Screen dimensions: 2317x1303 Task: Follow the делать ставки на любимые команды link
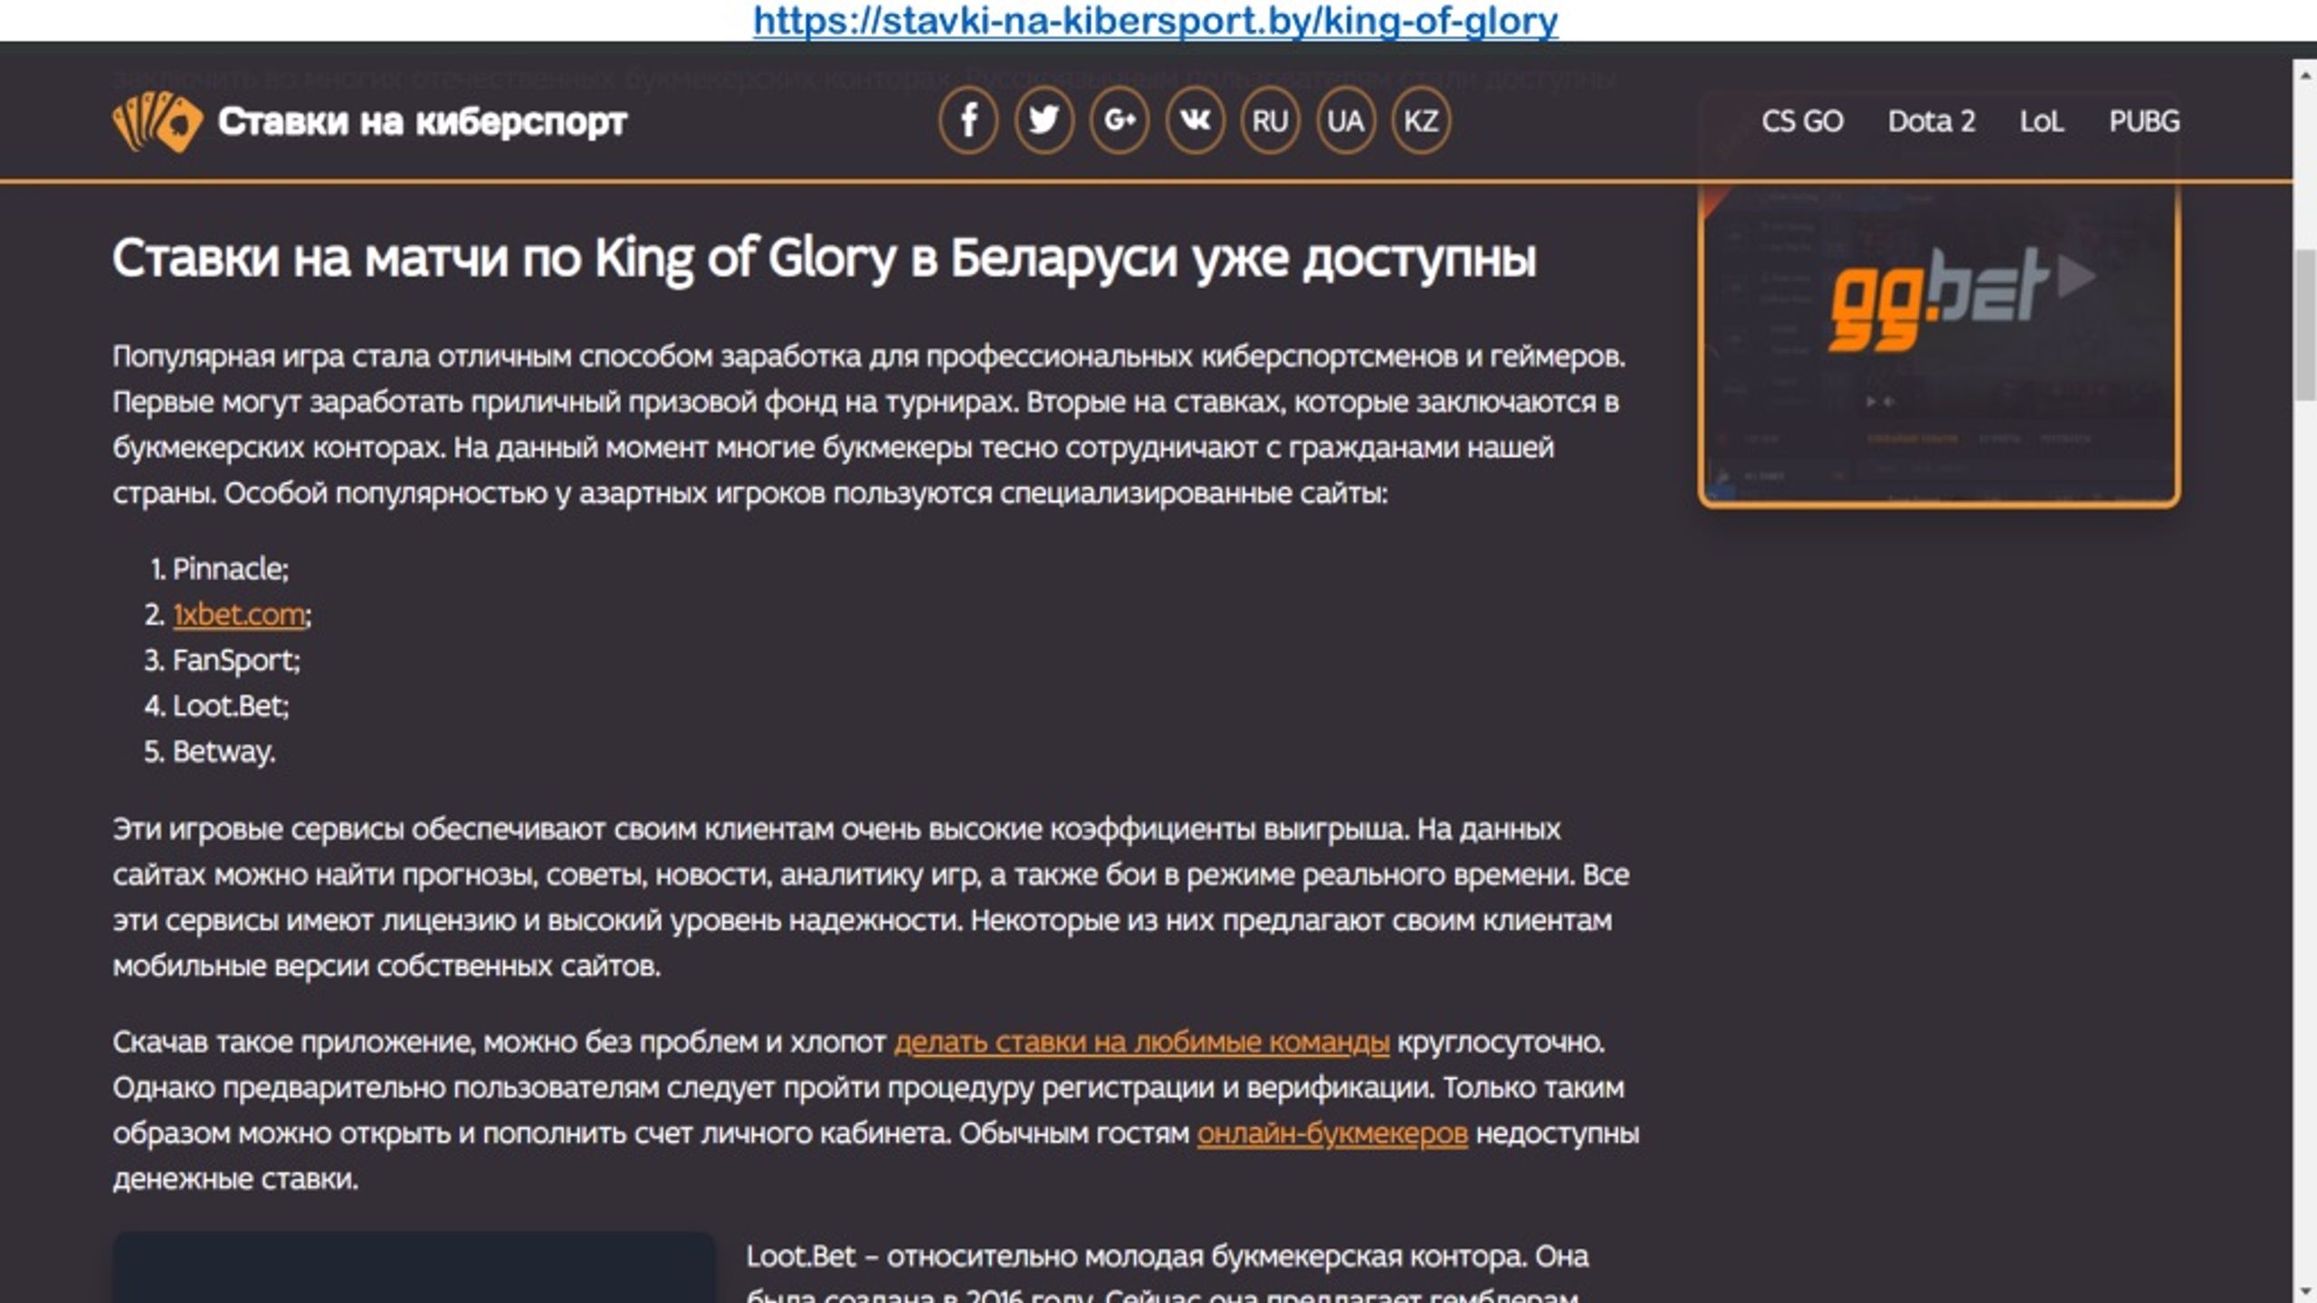[1141, 1042]
